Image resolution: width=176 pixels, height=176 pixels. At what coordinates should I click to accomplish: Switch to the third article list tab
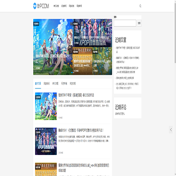tap(55, 84)
